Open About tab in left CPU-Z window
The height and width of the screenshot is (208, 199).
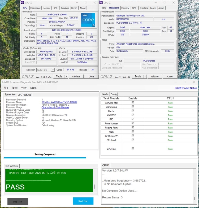point(83,8)
